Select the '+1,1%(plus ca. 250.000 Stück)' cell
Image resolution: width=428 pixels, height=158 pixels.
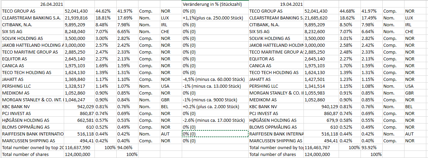click(215, 18)
